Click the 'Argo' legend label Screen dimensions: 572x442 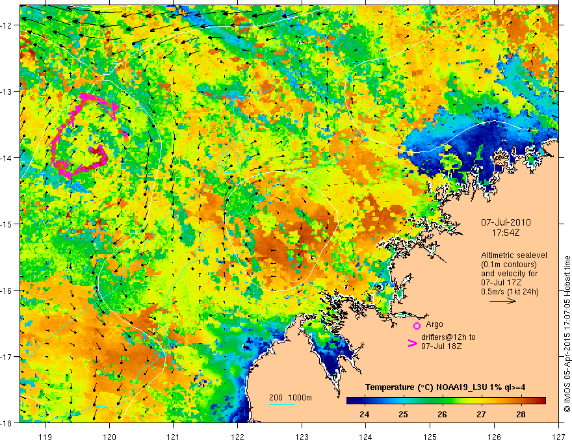pyautogui.click(x=434, y=324)
